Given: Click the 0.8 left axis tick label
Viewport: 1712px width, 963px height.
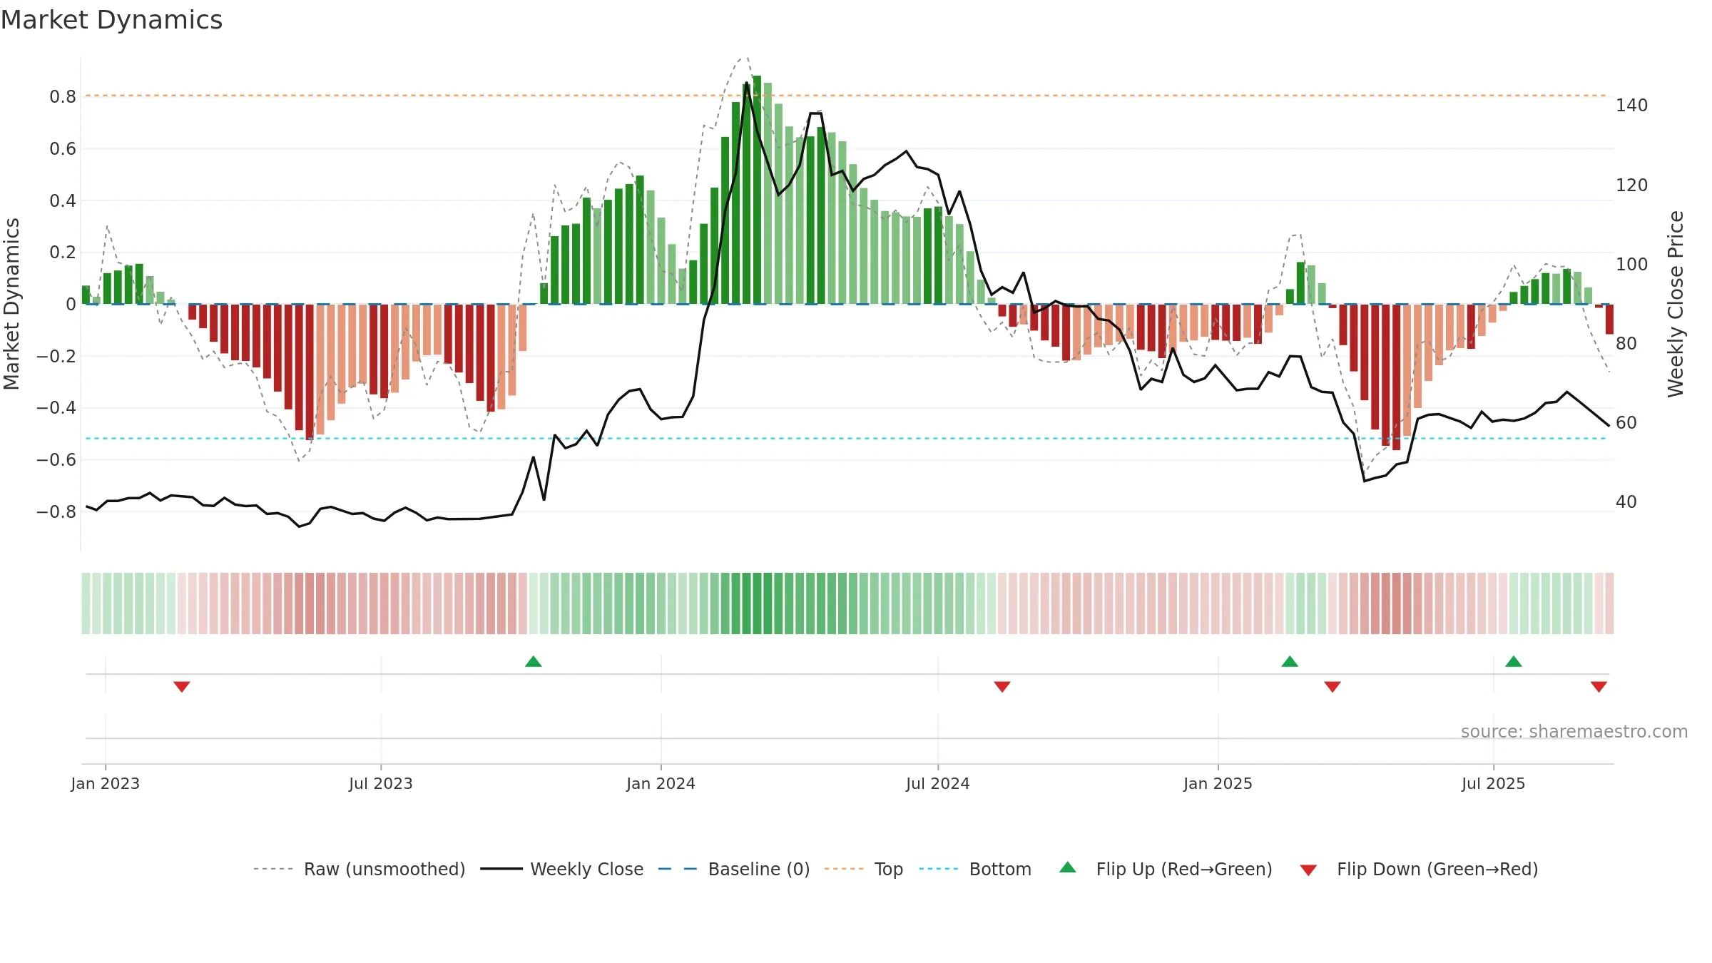Looking at the screenshot, I should coord(63,97).
